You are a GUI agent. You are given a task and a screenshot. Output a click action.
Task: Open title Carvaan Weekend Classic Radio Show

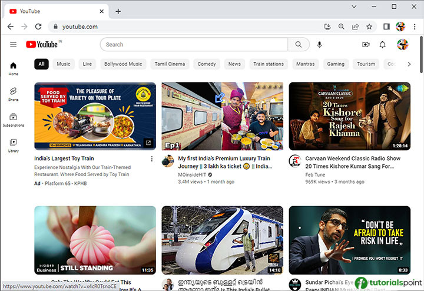(x=353, y=162)
